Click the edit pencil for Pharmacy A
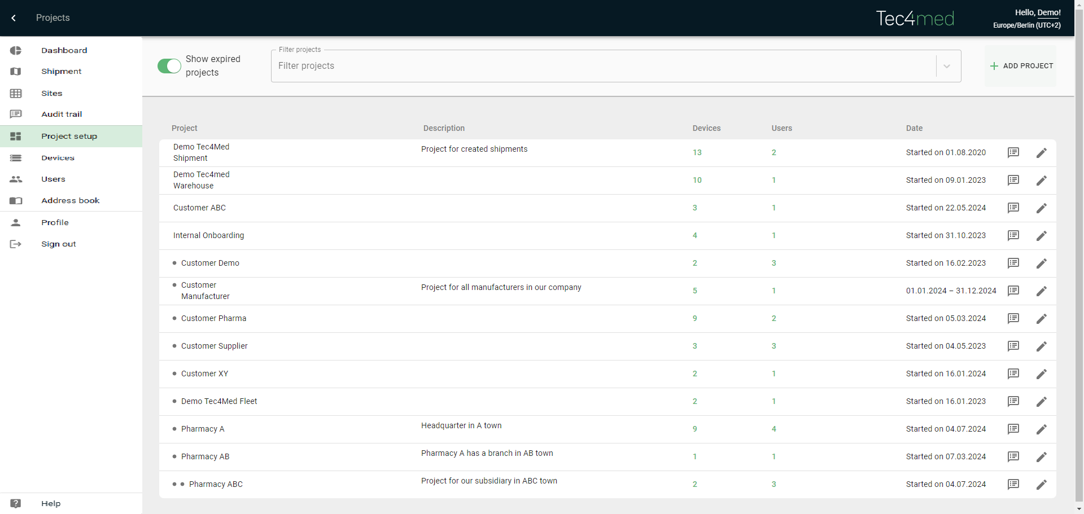This screenshot has height=514, width=1084. (x=1042, y=429)
